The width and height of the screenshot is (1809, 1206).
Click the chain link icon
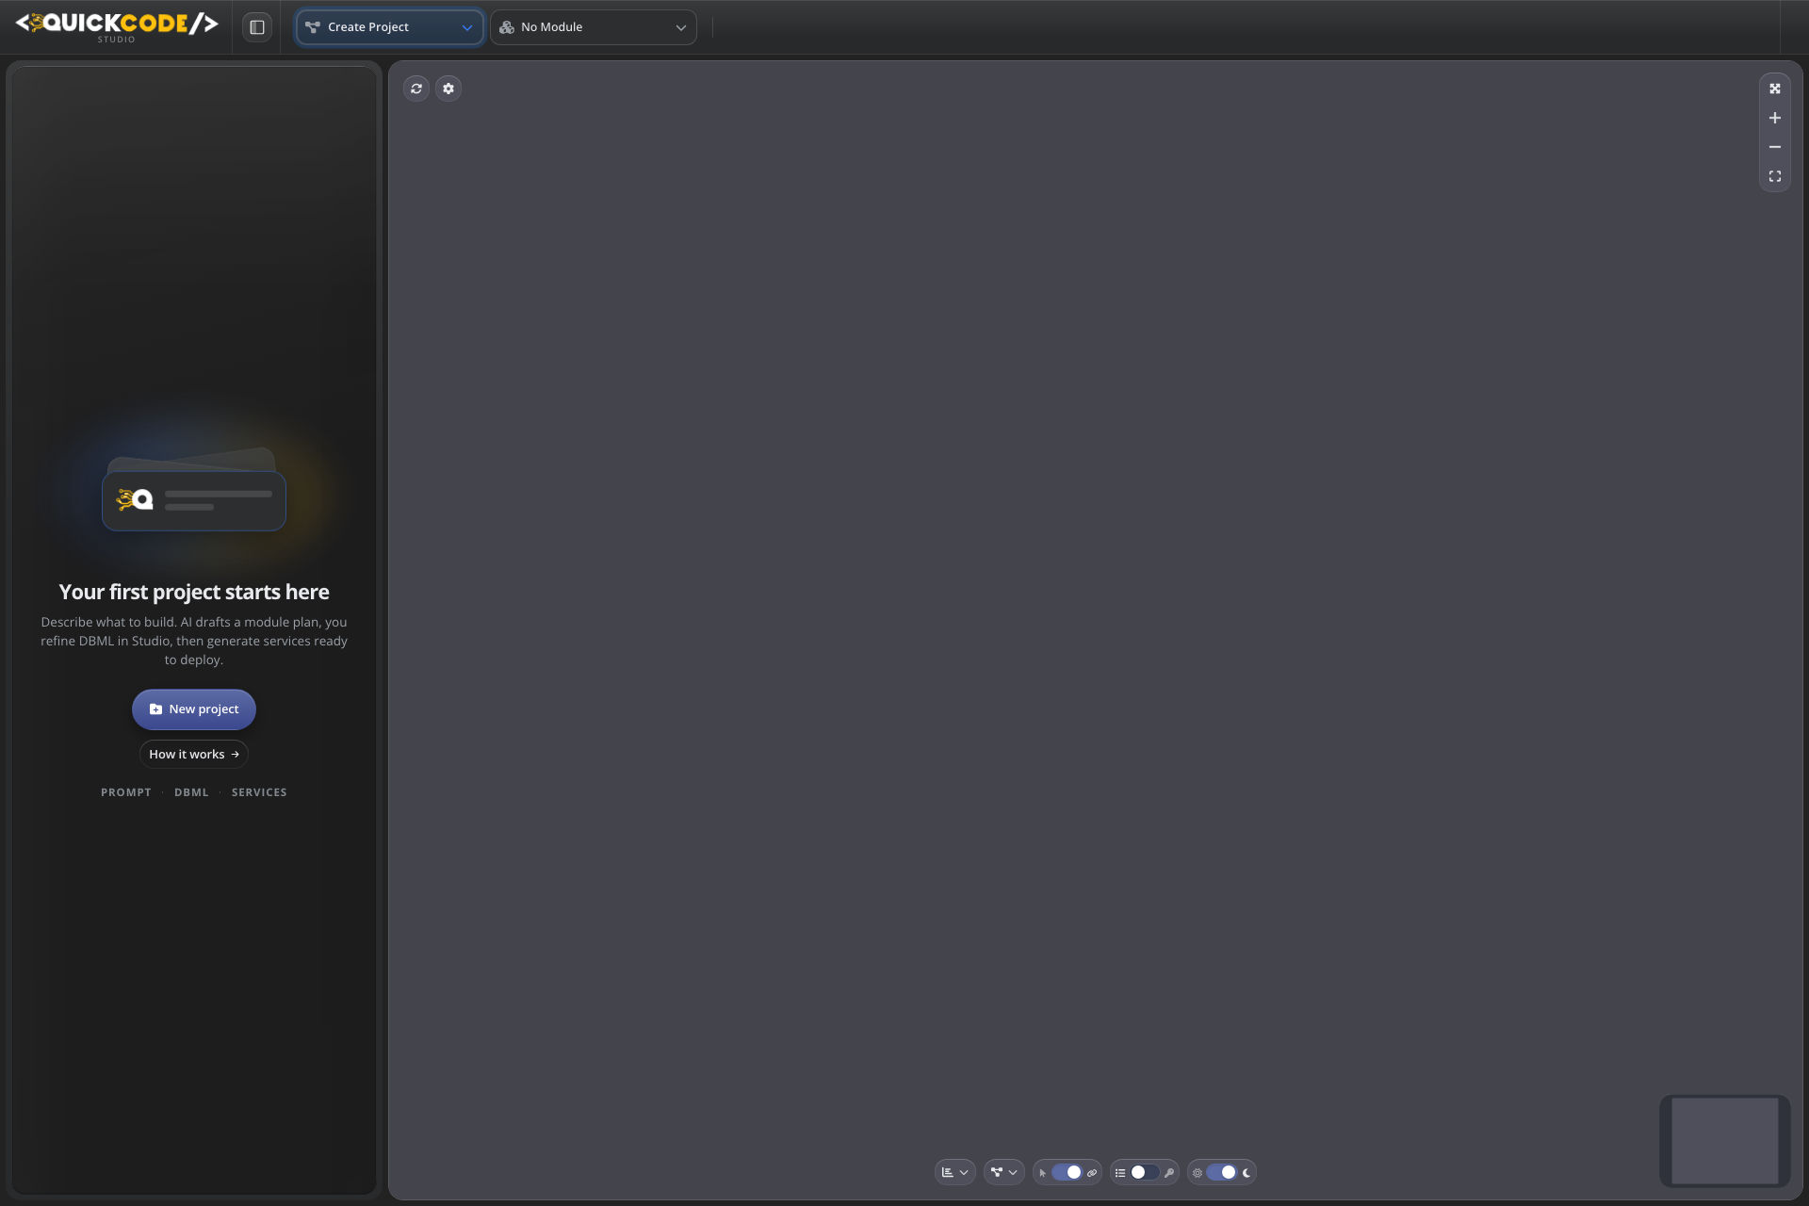1092,1173
